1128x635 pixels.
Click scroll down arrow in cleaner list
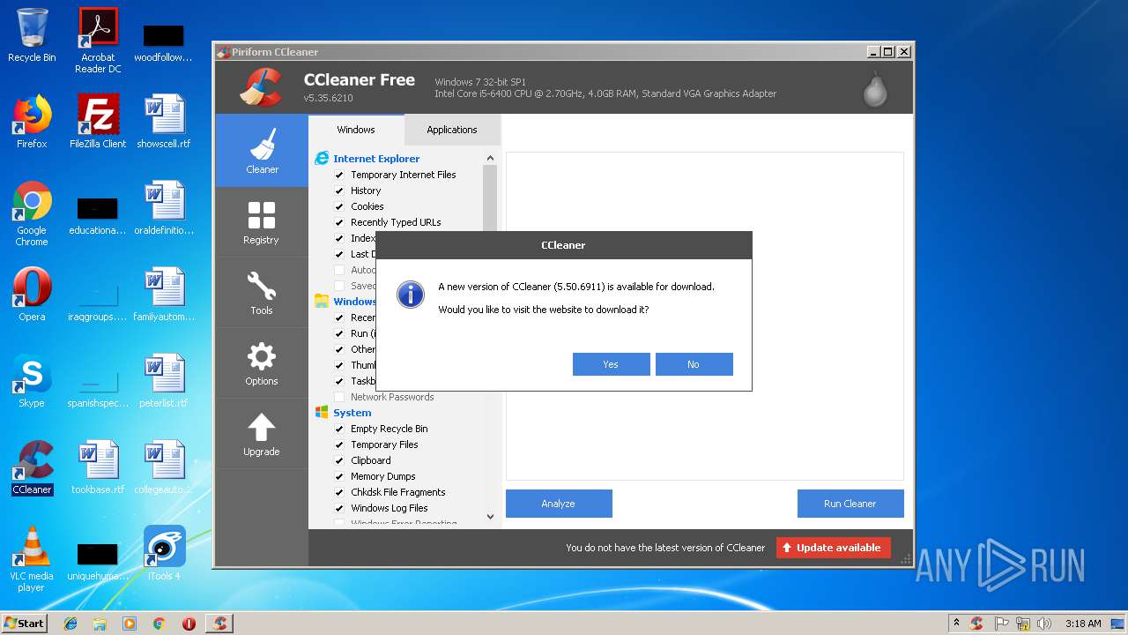click(490, 517)
